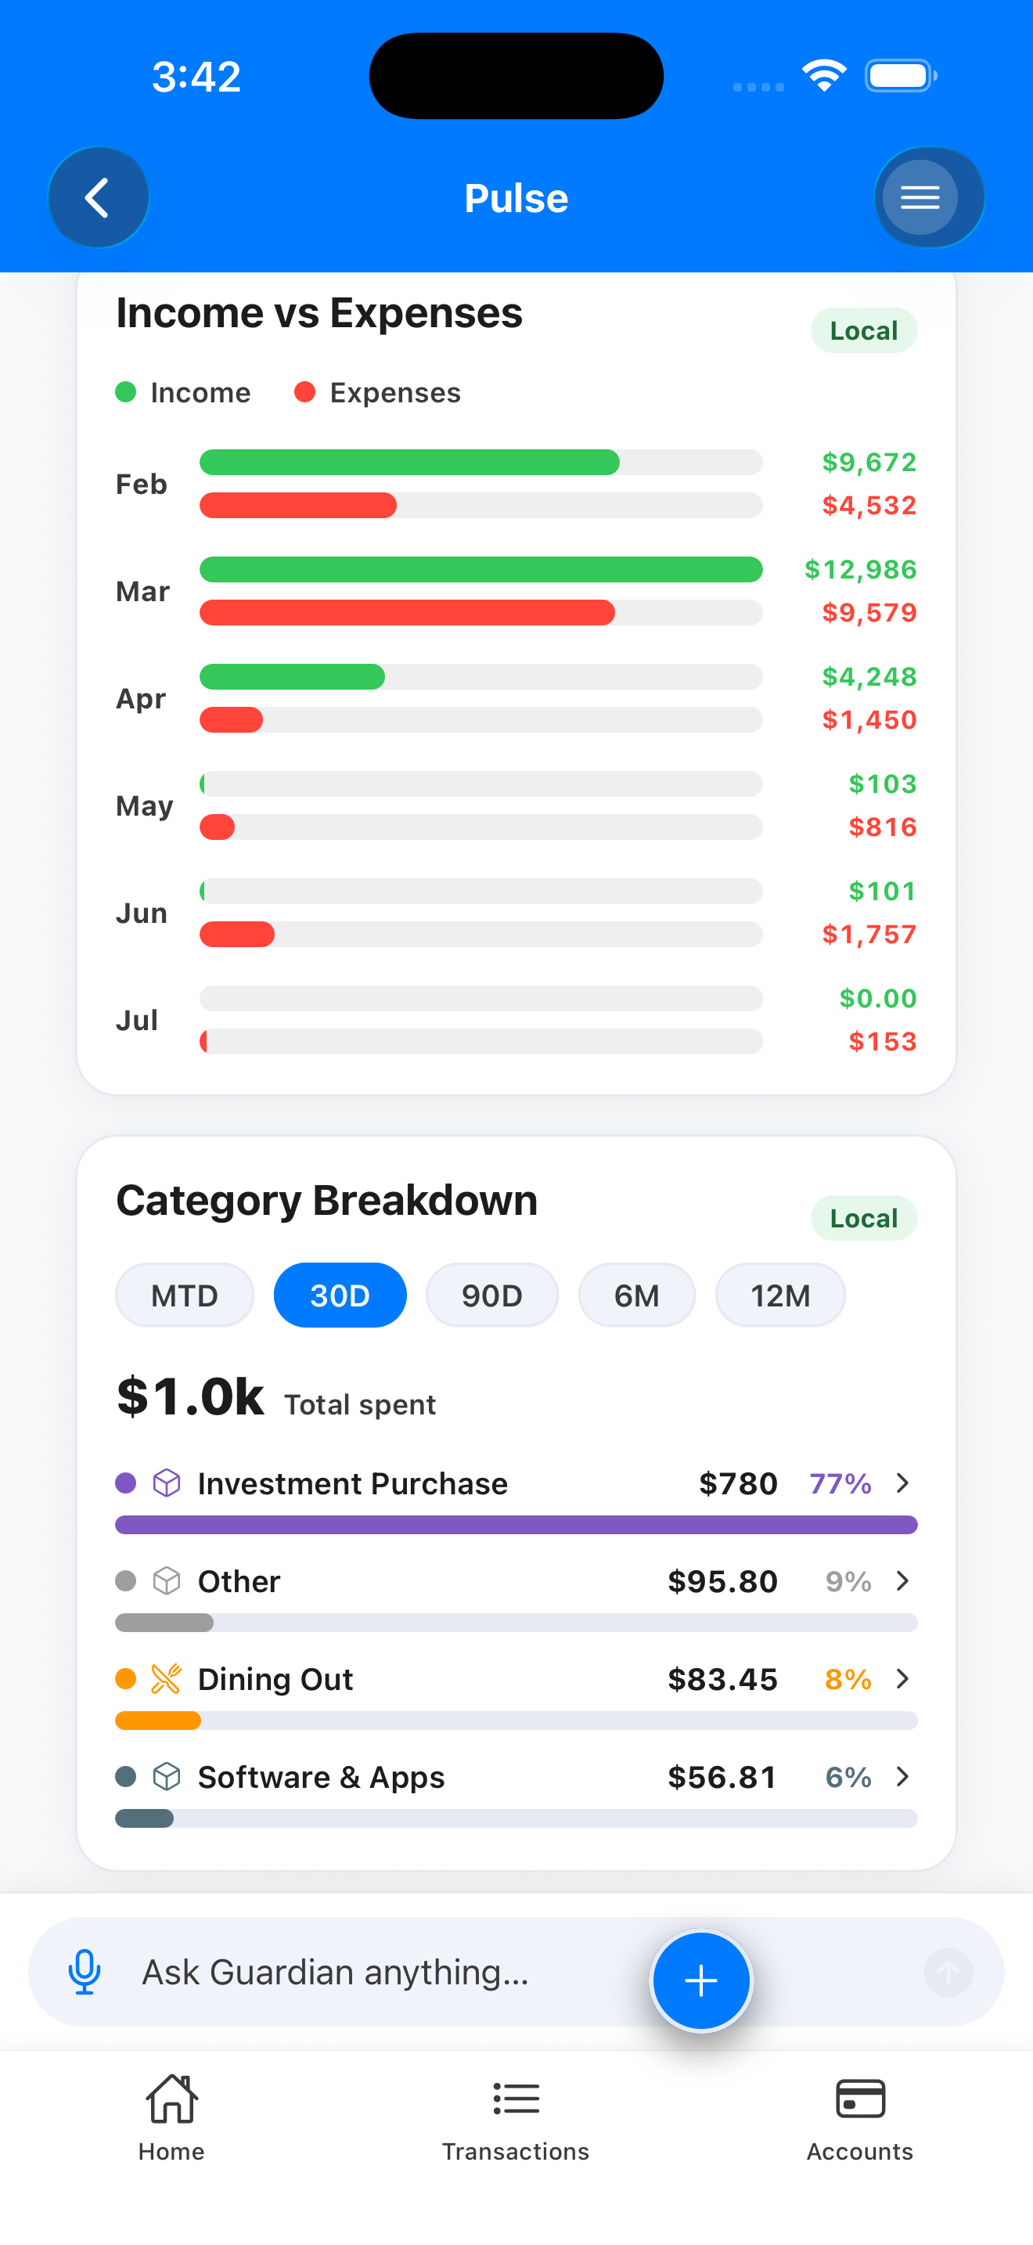Go to the Home tab
The image size is (1033, 2245).
tap(171, 2117)
